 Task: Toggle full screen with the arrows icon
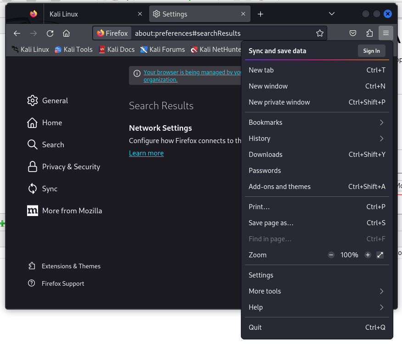tap(380, 255)
